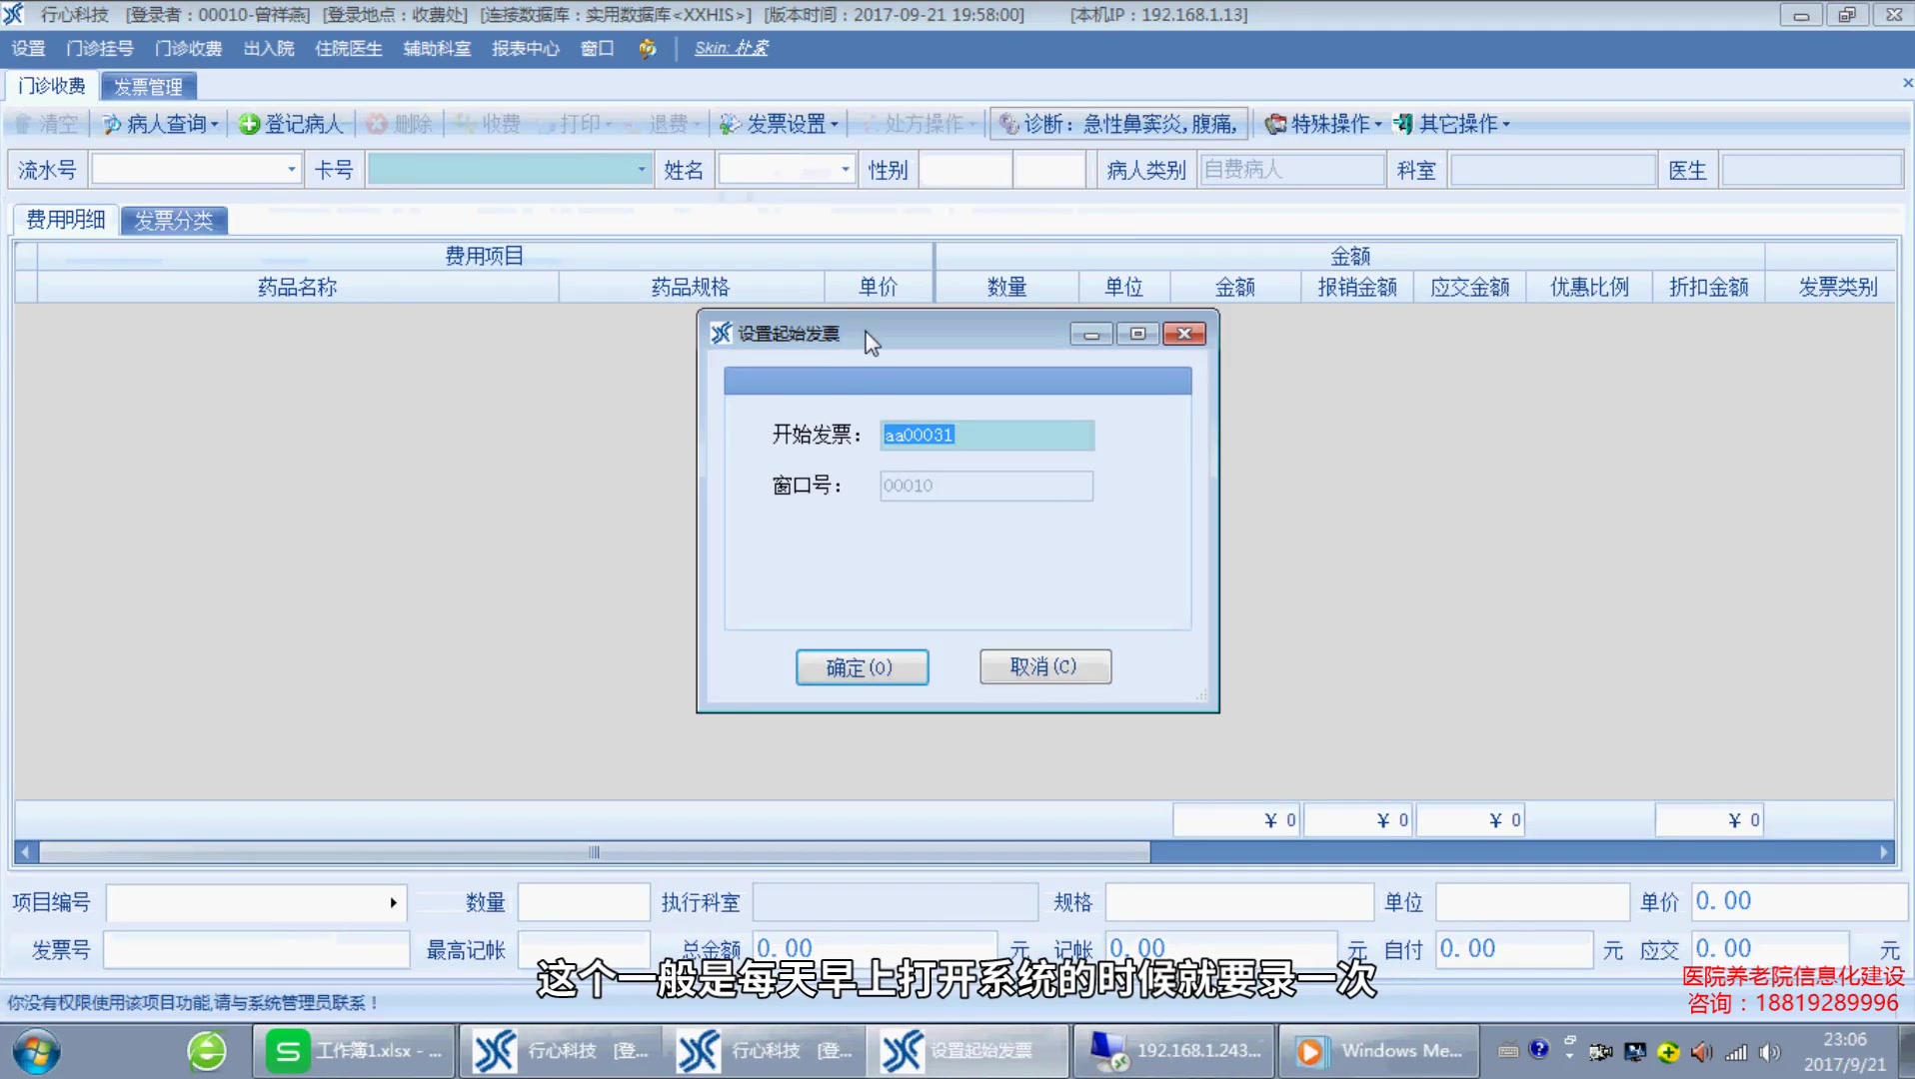Image resolution: width=1915 pixels, height=1079 pixels.
Task: Click the 删除 delete icon
Action: tap(399, 123)
